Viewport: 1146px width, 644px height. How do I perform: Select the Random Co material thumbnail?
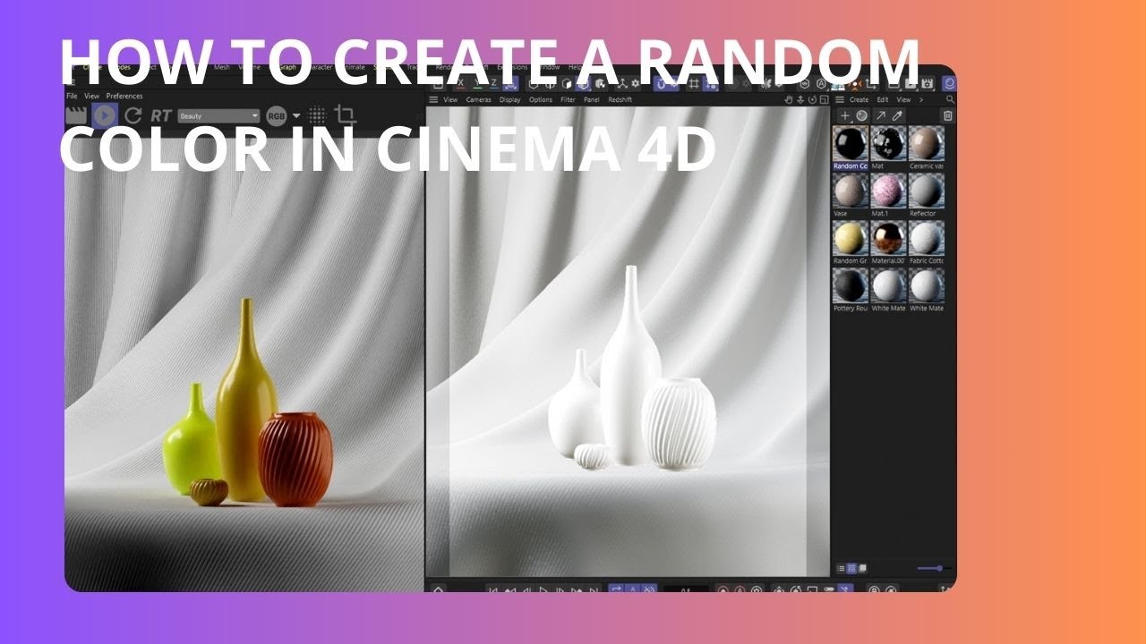point(851,143)
